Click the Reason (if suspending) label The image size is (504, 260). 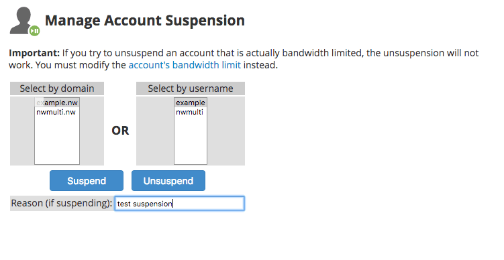tap(61, 203)
